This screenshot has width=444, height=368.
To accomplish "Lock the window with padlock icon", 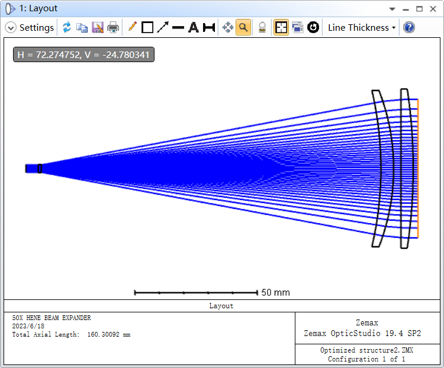I will point(262,28).
